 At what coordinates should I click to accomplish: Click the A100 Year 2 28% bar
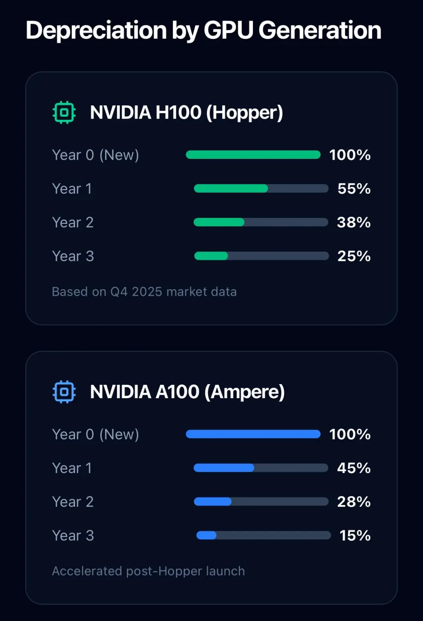[x=261, y=502]
